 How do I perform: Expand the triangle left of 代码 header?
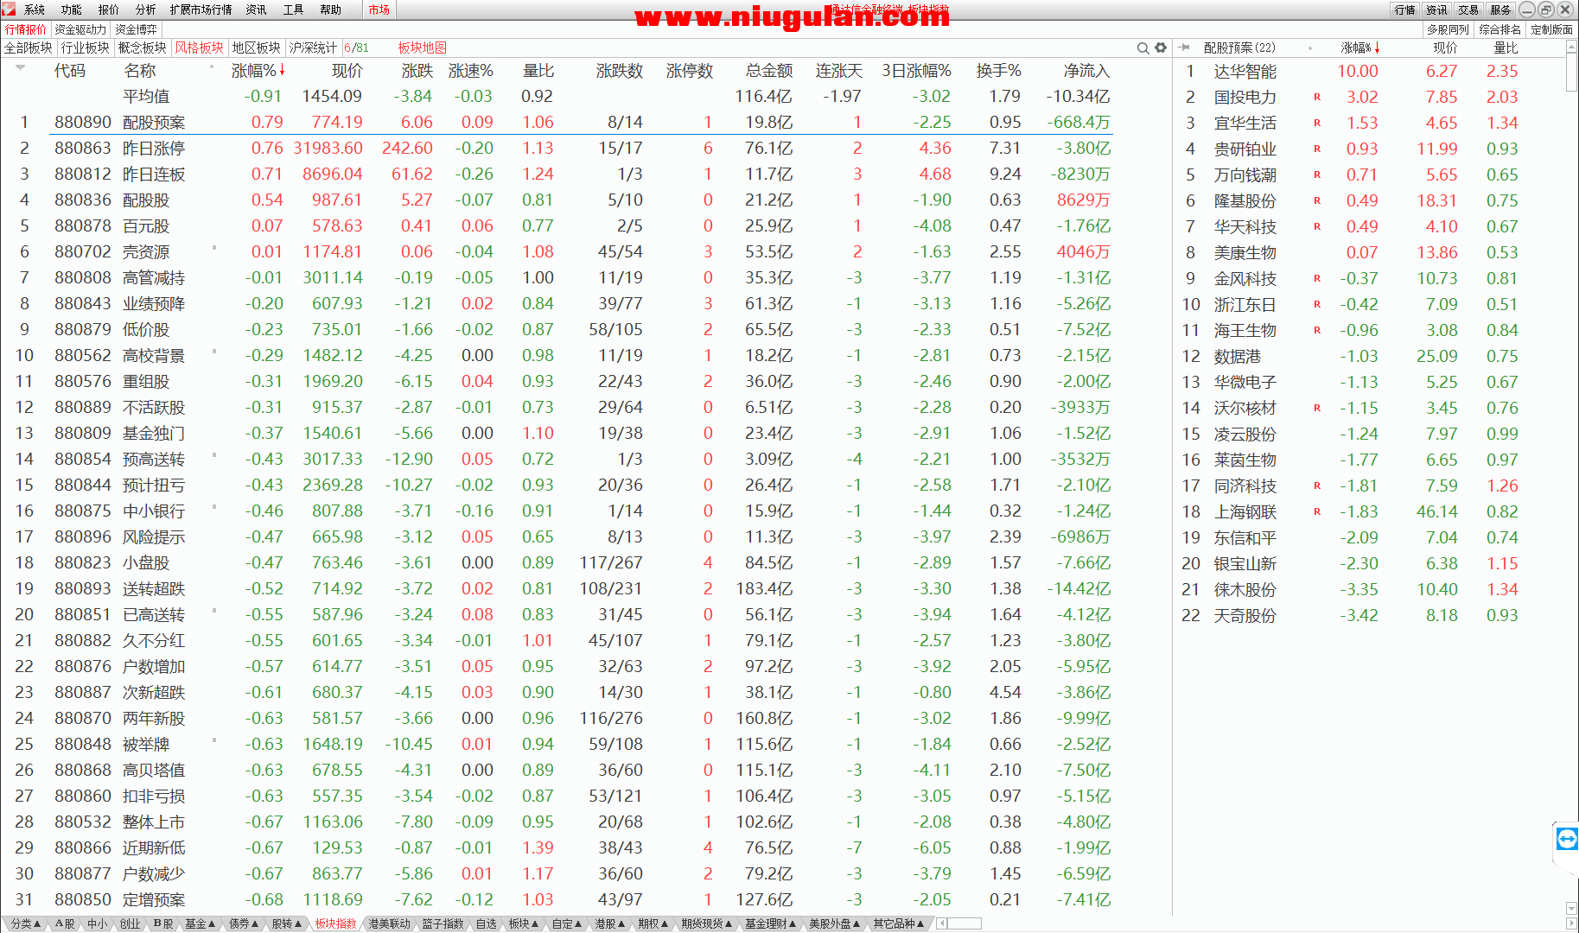[x=19, y=67]
